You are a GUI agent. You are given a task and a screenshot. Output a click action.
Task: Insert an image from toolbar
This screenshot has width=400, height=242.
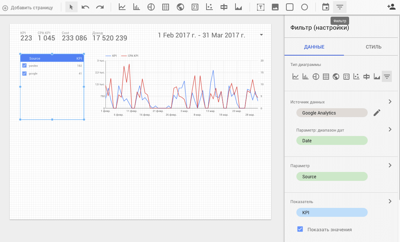coord(275,7)
